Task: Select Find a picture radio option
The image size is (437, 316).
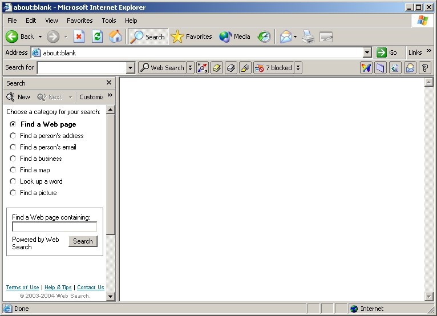Action: (13, 193)
